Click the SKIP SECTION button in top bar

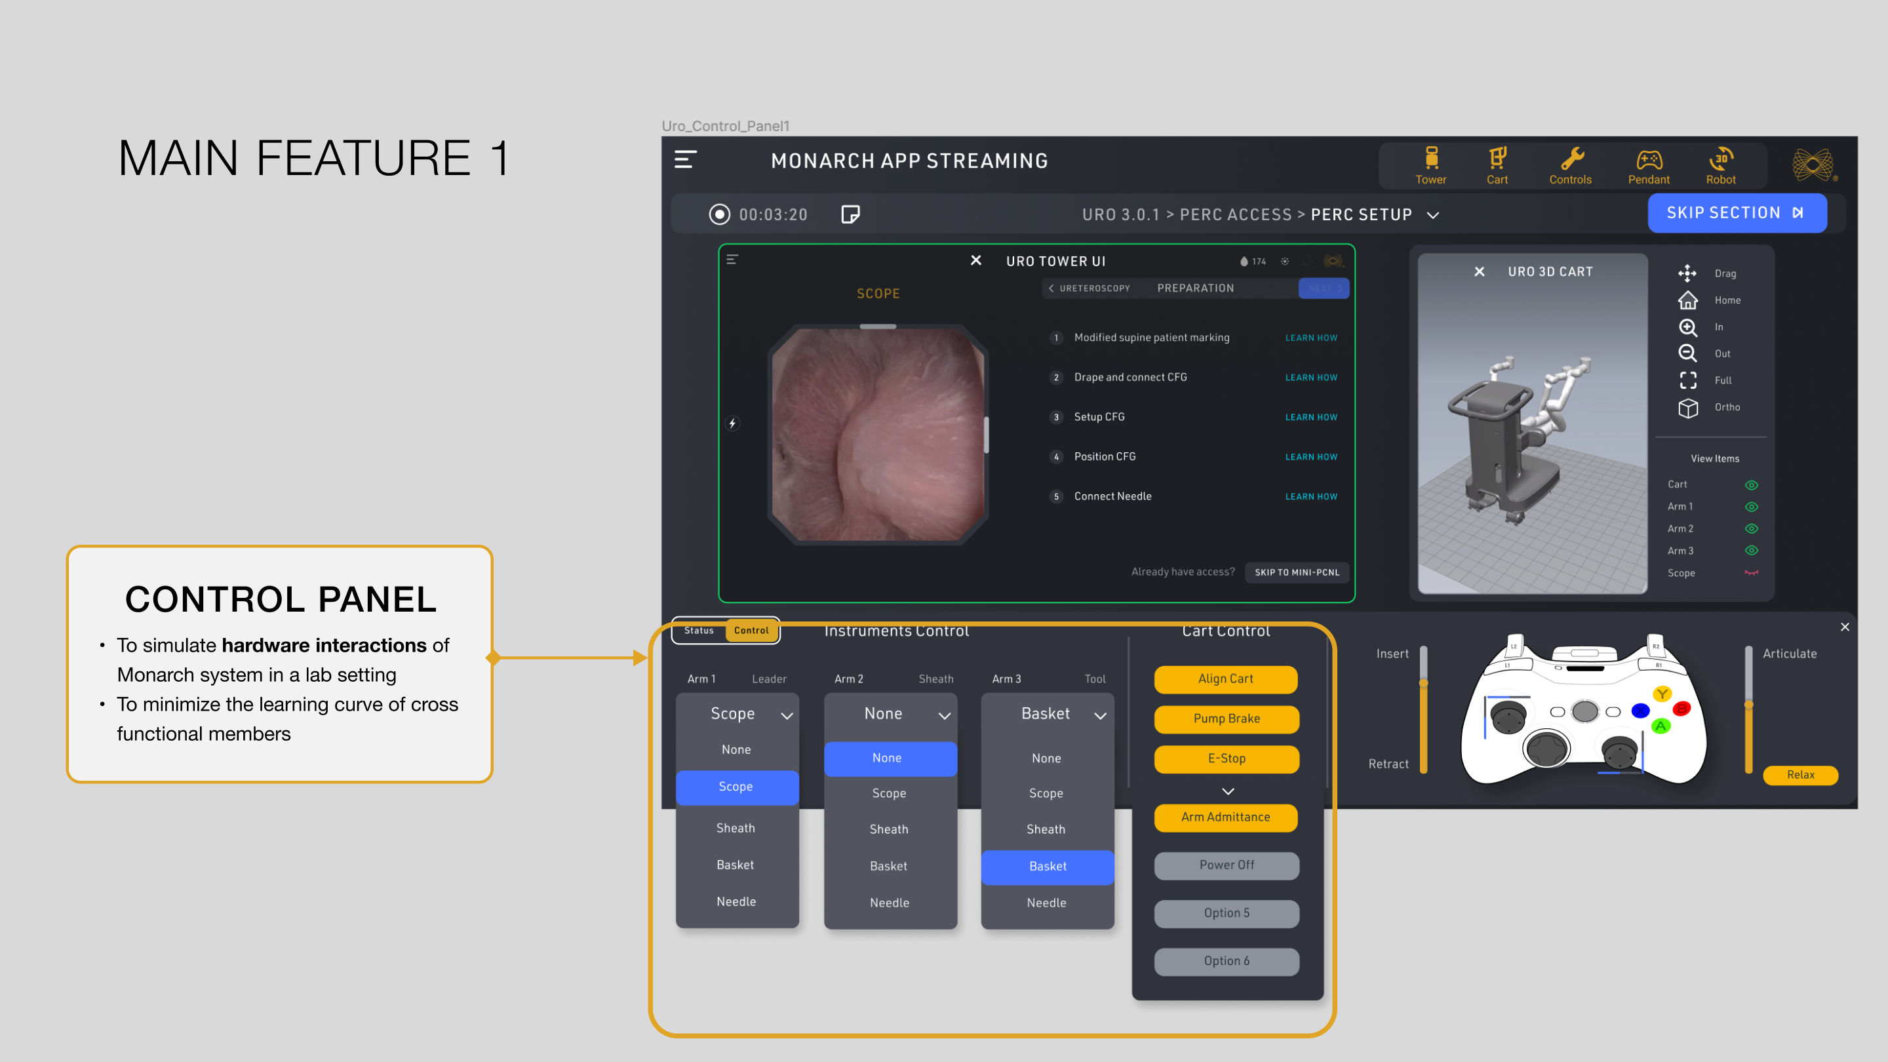click(x=1737, y=212)
